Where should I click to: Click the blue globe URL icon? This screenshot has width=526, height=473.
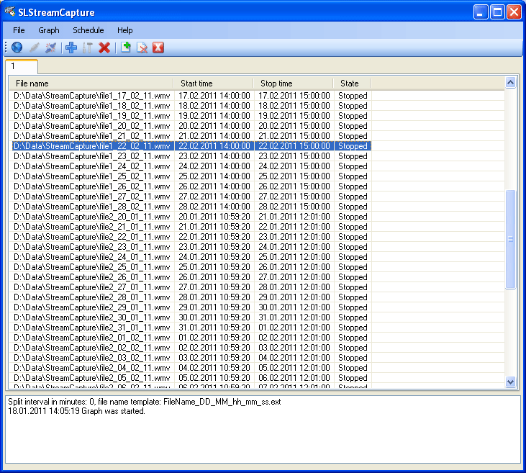pyautogui.click(x=17, y=48)
